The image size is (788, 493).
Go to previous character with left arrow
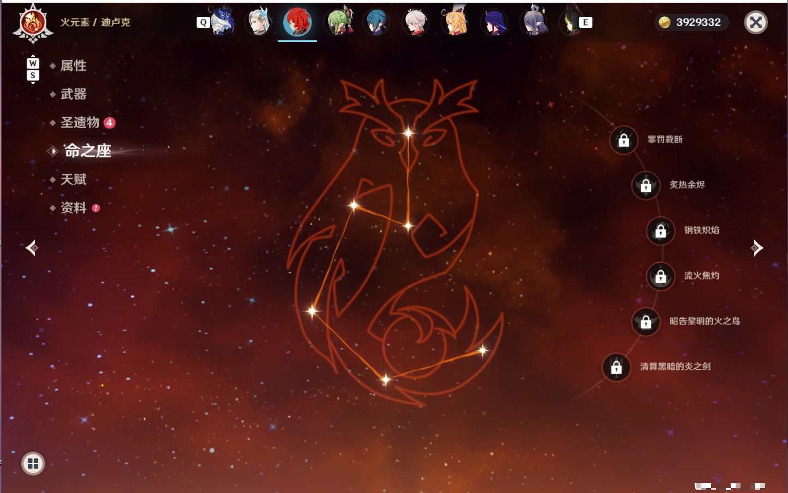[x=32, y=248]
